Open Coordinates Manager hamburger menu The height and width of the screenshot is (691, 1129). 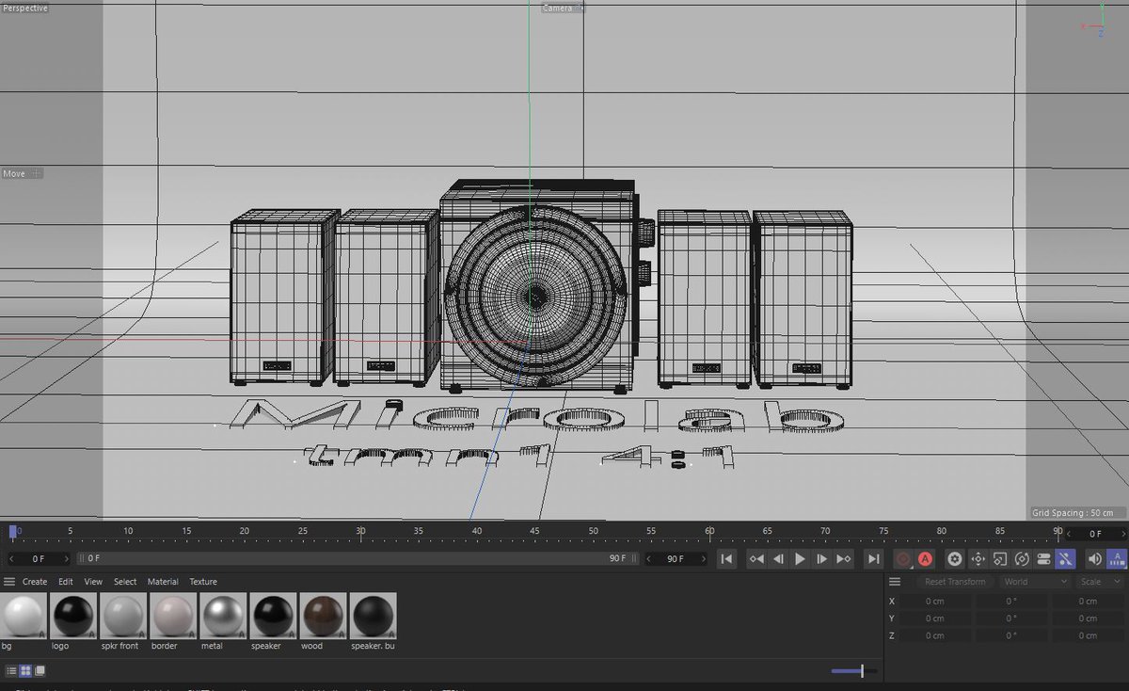[895, 582]
